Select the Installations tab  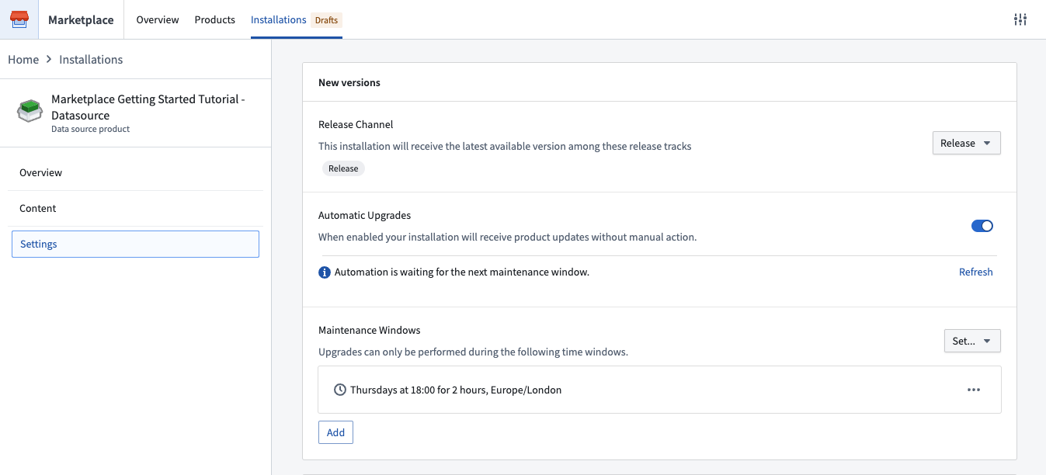pos(278,19)
